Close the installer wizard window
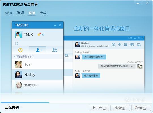The width and height of the screenshot is (153, 113). (x=147, y=3)
